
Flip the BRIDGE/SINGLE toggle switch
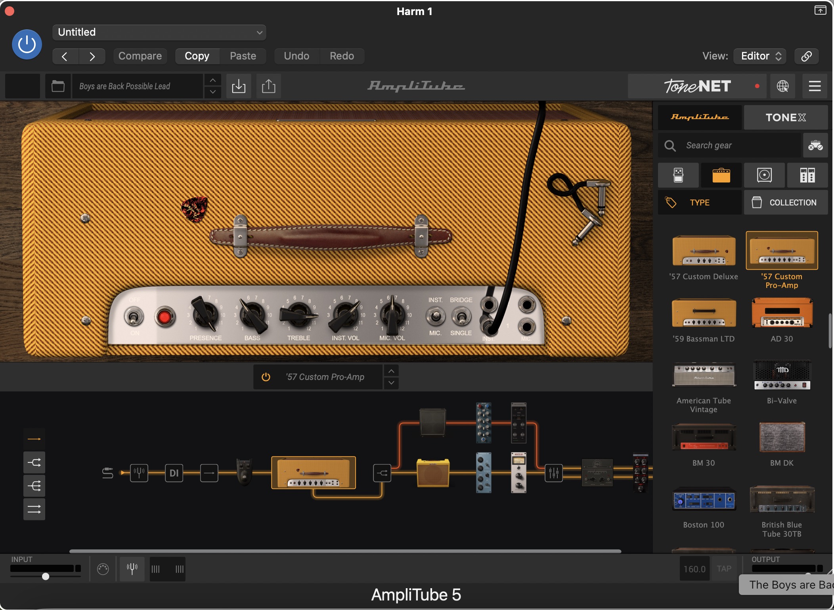pyautogui.click(x=461, y=317)
